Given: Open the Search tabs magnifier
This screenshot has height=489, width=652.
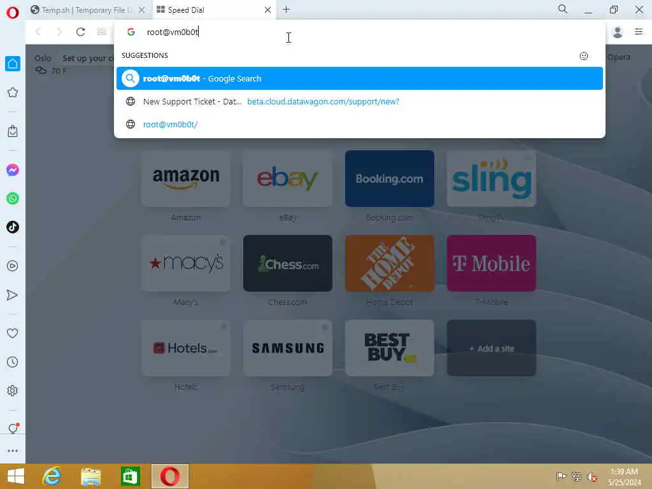Looking at the screenshot, I should 563,9.
